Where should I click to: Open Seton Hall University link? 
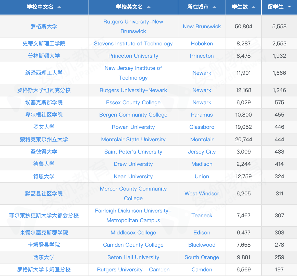[133, 257]
